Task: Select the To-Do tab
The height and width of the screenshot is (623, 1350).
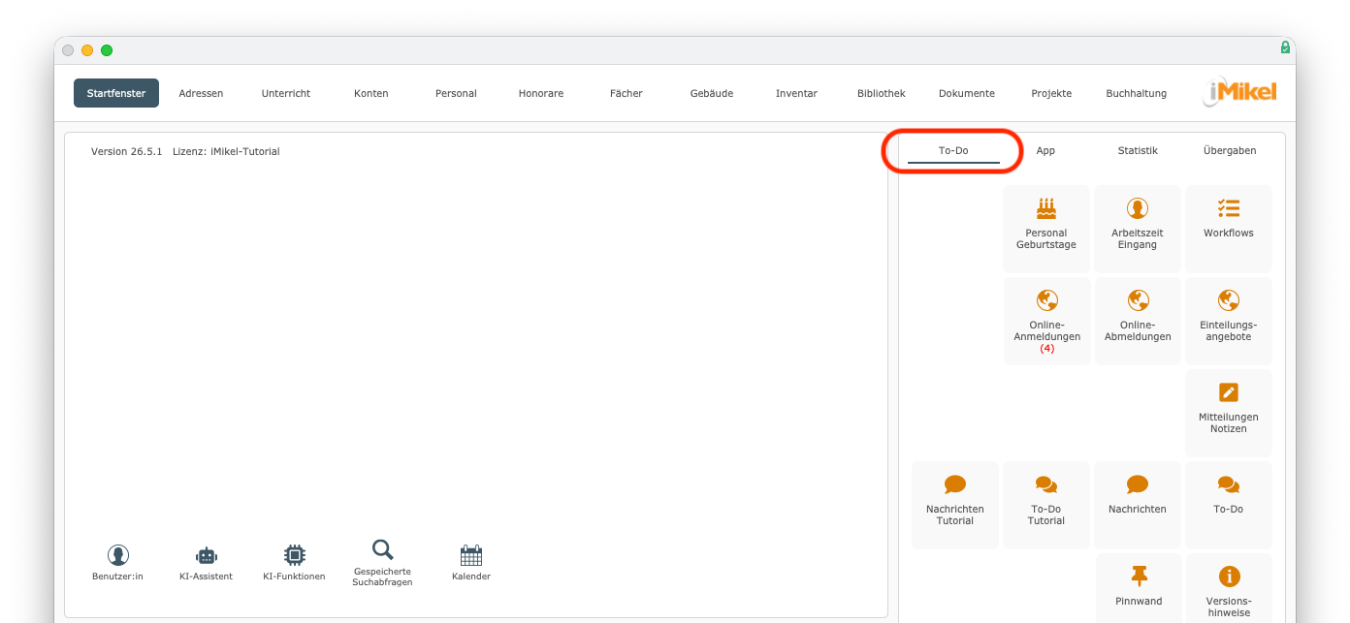Action: pos(953,151)
